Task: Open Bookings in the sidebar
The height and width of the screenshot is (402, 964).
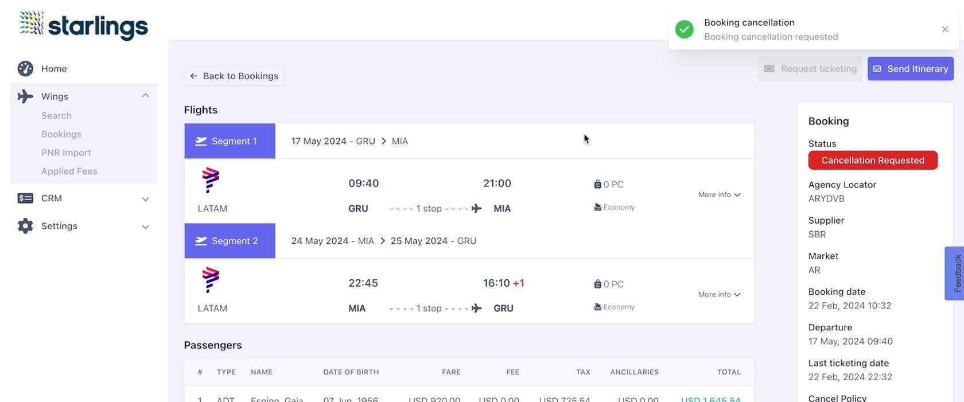Action: [61, 134]
